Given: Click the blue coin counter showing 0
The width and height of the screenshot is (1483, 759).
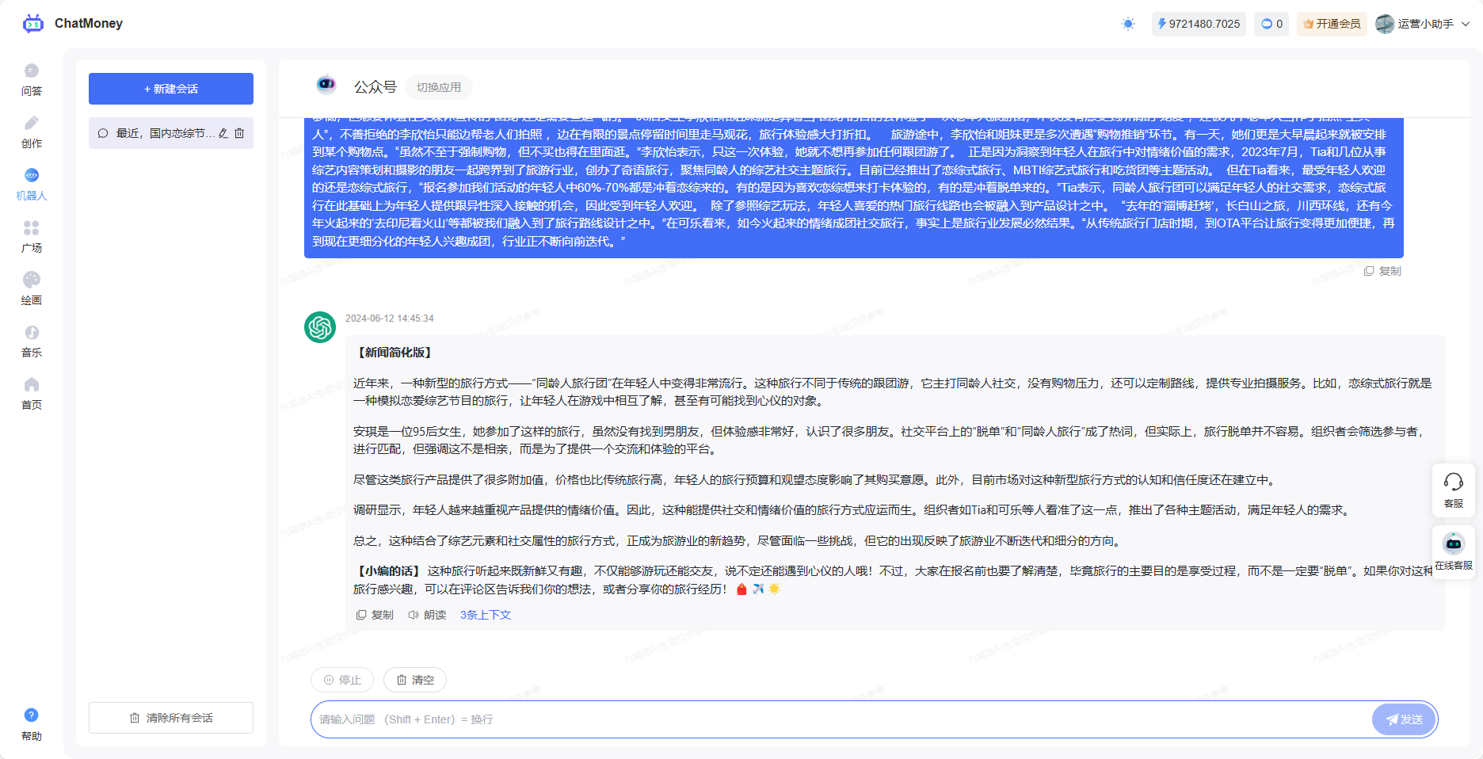Looking at the screenshot, I should click(x=1271, y=24).
